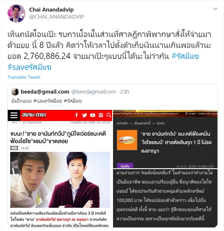Open the @CHAI_ANANDADVIP handle link
The width and height of the screenshot is (224, 231).
pos(57,17)
